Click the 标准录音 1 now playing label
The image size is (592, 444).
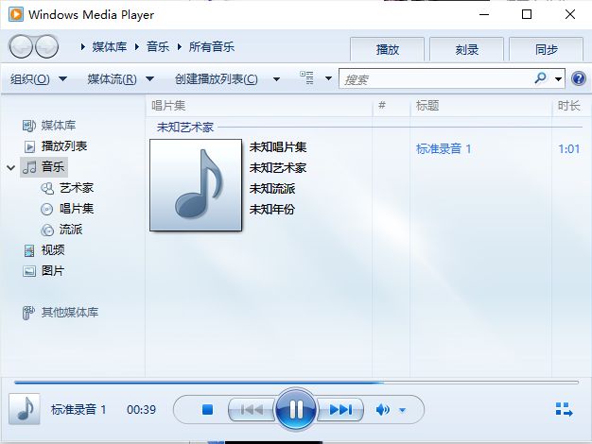click(x=78, y=409)
